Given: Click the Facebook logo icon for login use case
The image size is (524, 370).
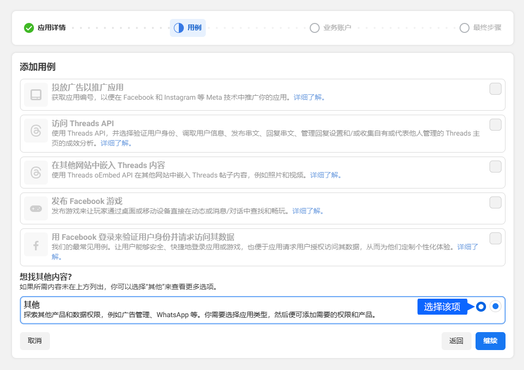Looking at the screenshot, I should 36,245.
